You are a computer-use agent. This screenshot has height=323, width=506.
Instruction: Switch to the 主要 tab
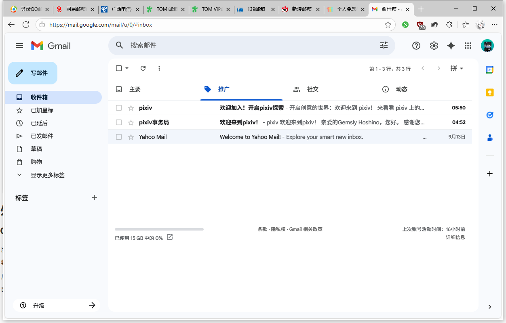point(135,89)
